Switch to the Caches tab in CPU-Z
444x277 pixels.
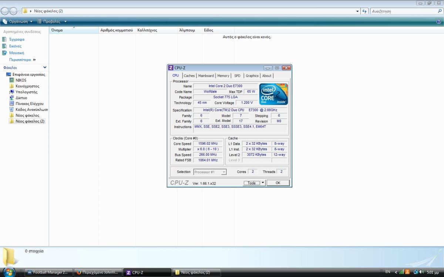(189, 76)
